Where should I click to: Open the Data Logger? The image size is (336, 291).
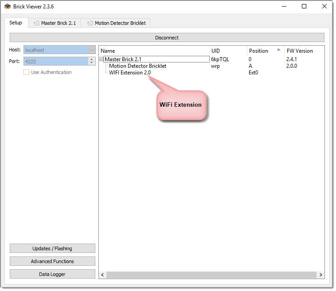[52, 274]
